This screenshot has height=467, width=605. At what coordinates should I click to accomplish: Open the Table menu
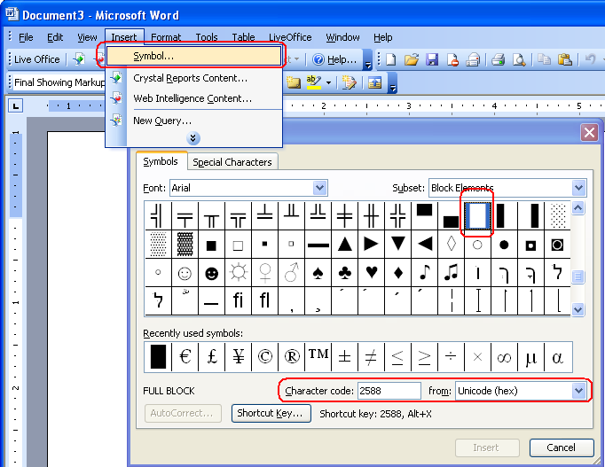pos(243,37)
